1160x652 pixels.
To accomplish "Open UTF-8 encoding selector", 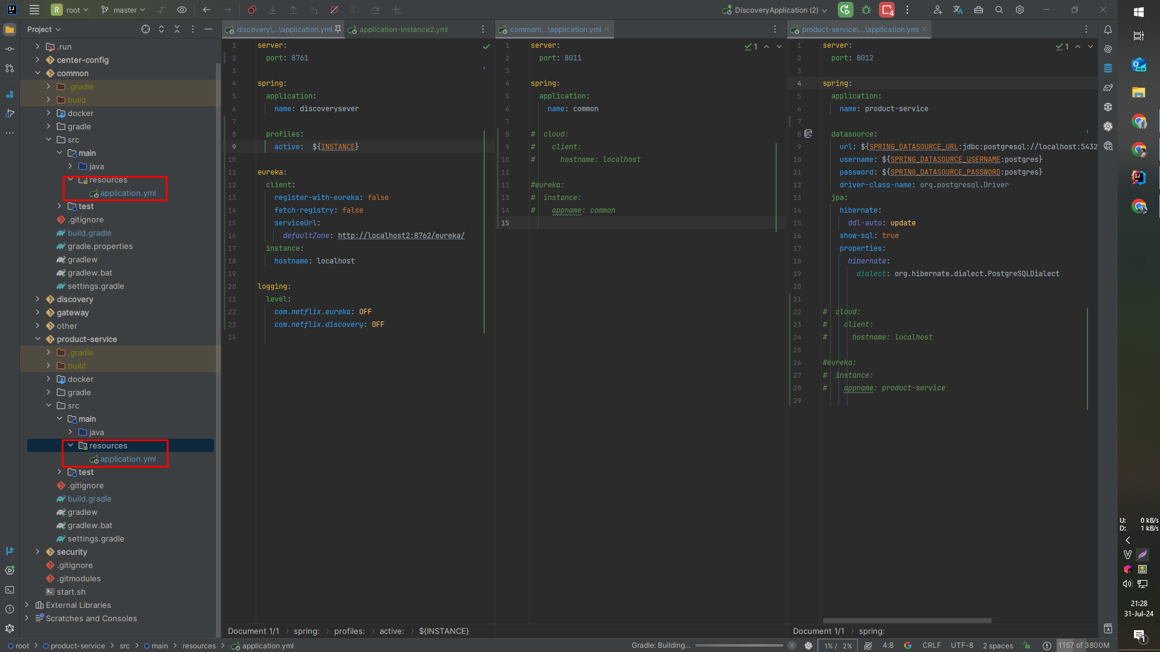I will point(962,645).
